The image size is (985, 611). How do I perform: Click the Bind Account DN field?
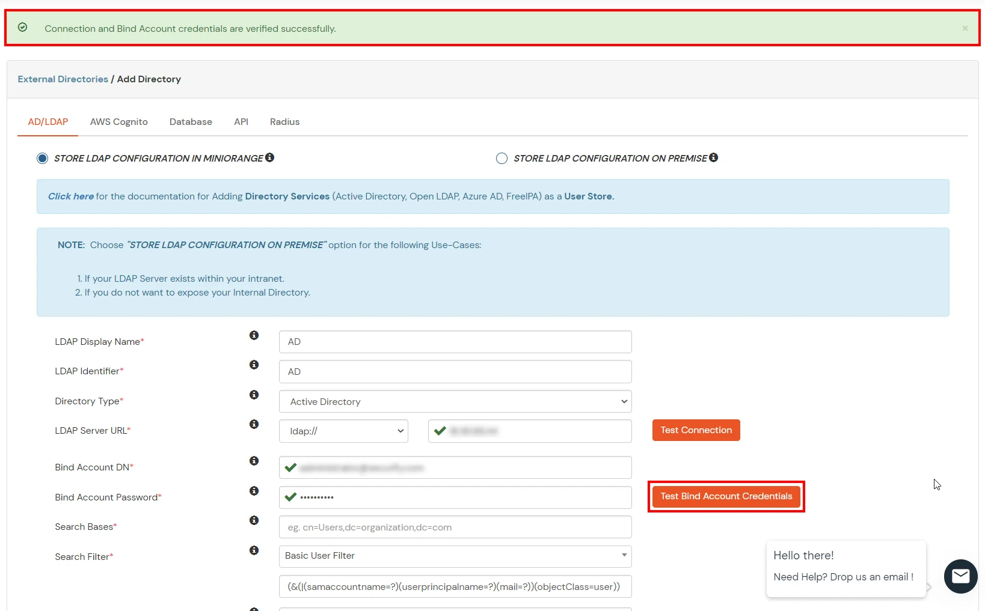click(x=455, y=468)
